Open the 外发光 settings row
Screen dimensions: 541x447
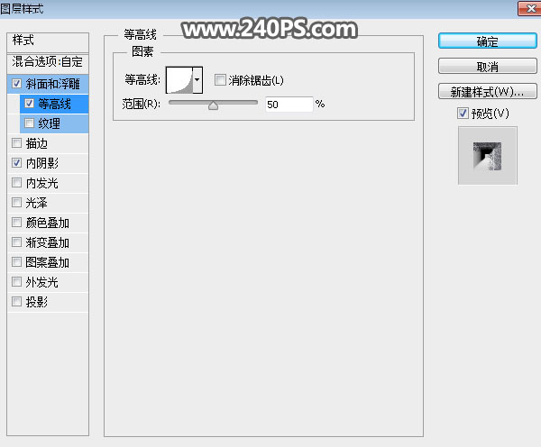click(48, 282)
